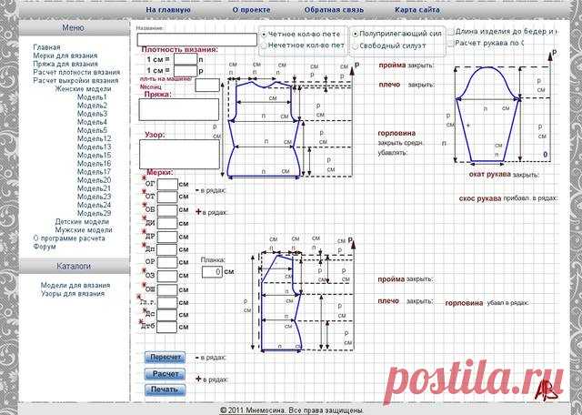This screenshot has width=582, height=415.
Task: Tick 'Длина изделия до бедер' checkbox
Action: pos(451,32)
